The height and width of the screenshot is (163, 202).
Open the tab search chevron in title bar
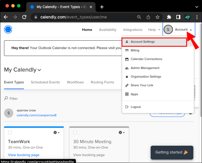(197, 7)
